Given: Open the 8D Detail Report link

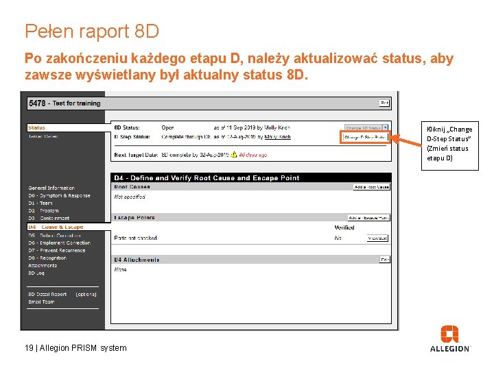Looking at the screenshot, I should (47, 294).
